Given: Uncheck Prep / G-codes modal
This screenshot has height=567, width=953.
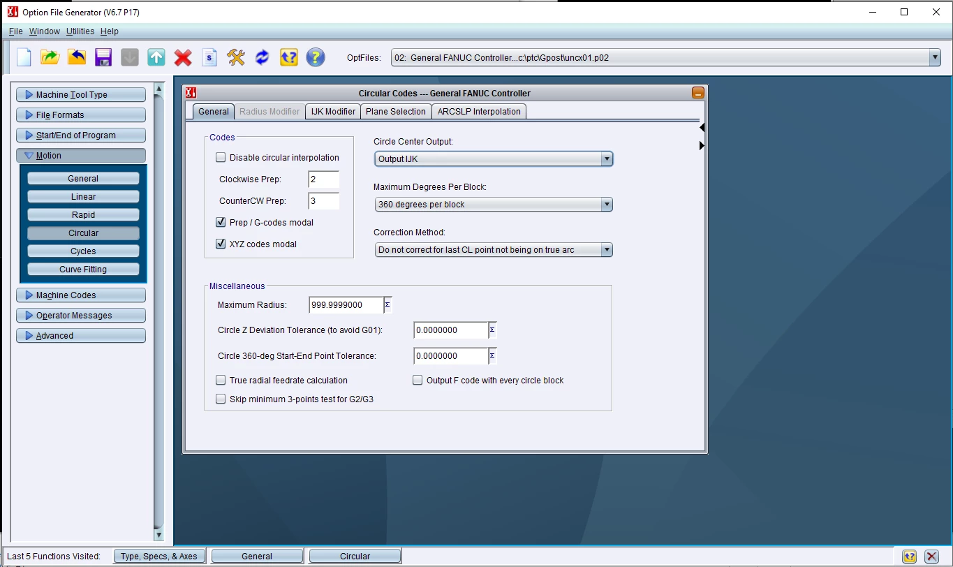Looking at the screenshot, I should [x=221, y=223].
